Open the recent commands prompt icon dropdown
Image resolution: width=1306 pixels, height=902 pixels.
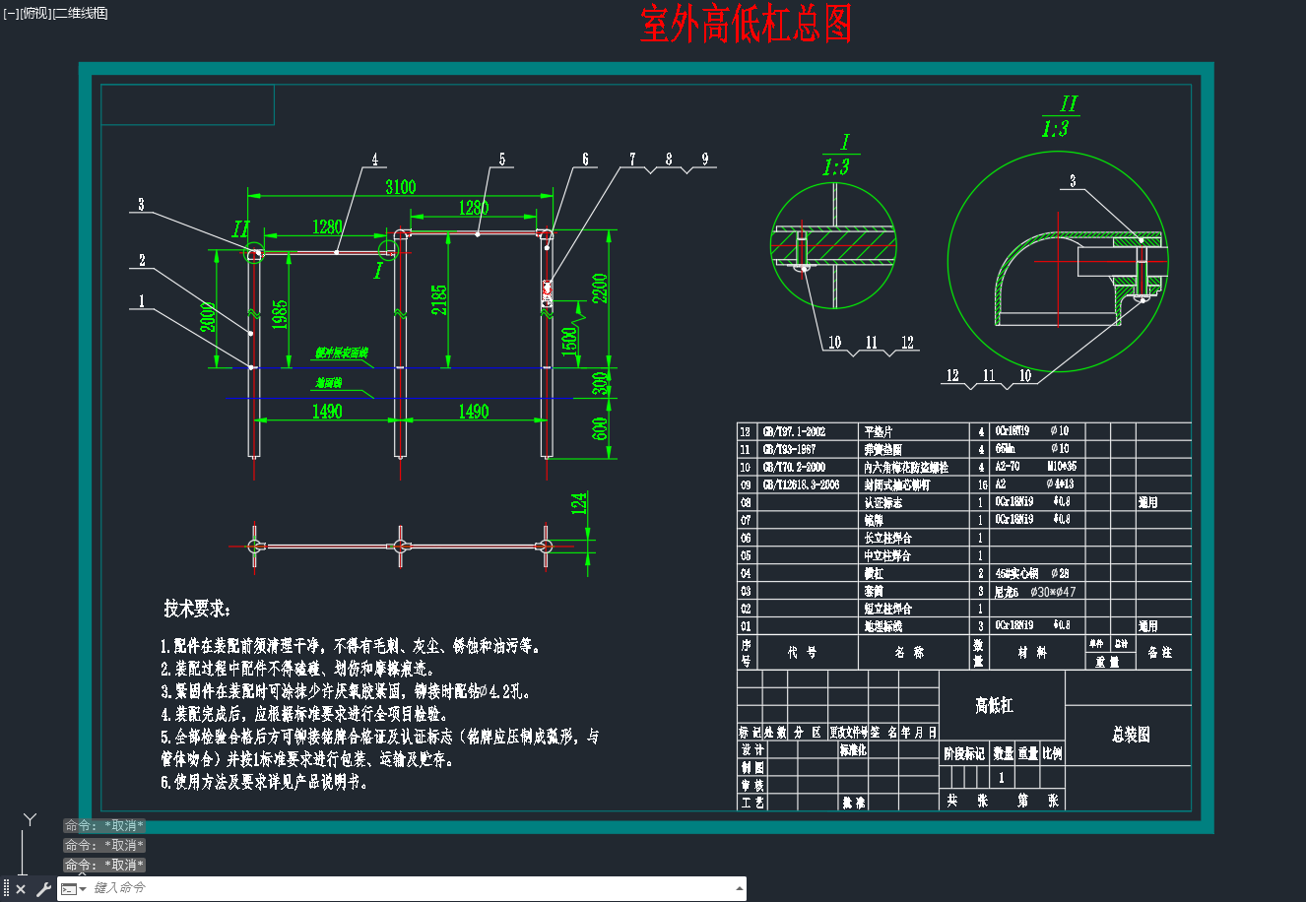point(74,889)
